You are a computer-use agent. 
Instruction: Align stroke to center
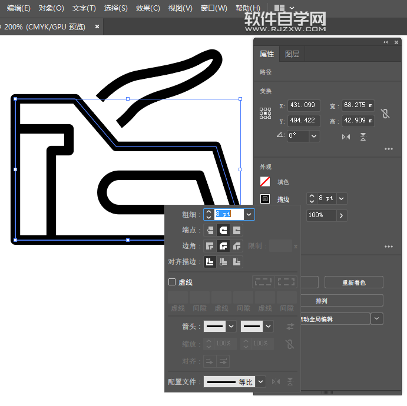(210, 262)
